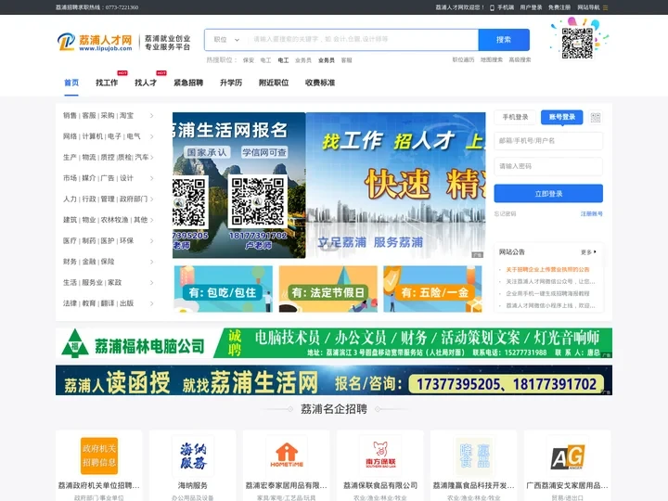This screenshot has height=501, width=668.
Task: Click the 地图搜索 link
Action: 492,60
